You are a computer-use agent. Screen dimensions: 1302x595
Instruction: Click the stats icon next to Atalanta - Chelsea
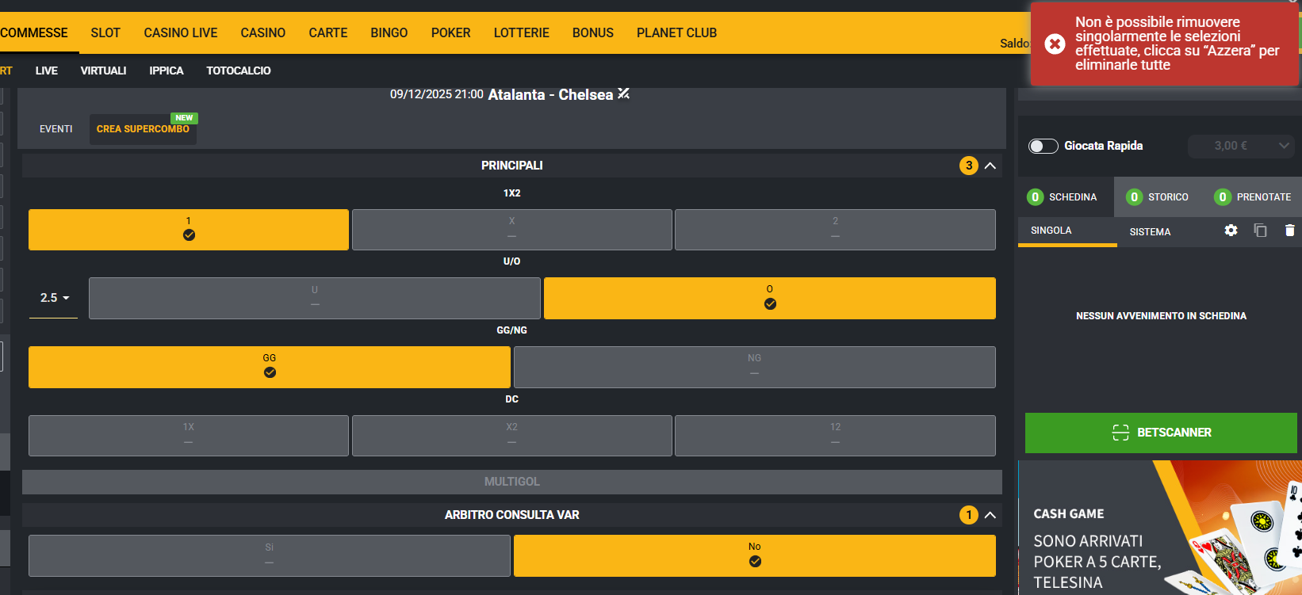[x=624, y=94]
